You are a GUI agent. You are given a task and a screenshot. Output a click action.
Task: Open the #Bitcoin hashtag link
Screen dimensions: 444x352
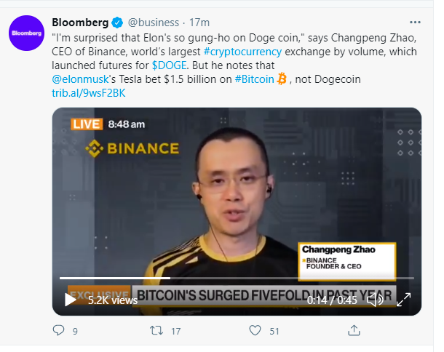(254, 79)
